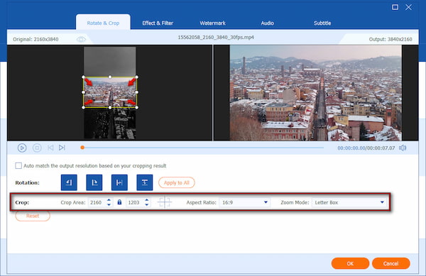Open the Watermark tab
Viewport: 426px width, 276px height.
212,23
